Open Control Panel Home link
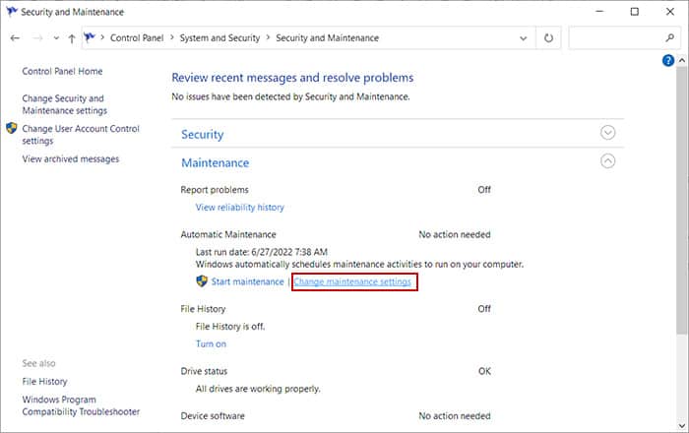 (62, 71)
